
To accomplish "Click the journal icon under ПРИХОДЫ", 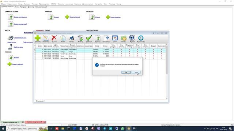I will [50, 17].
